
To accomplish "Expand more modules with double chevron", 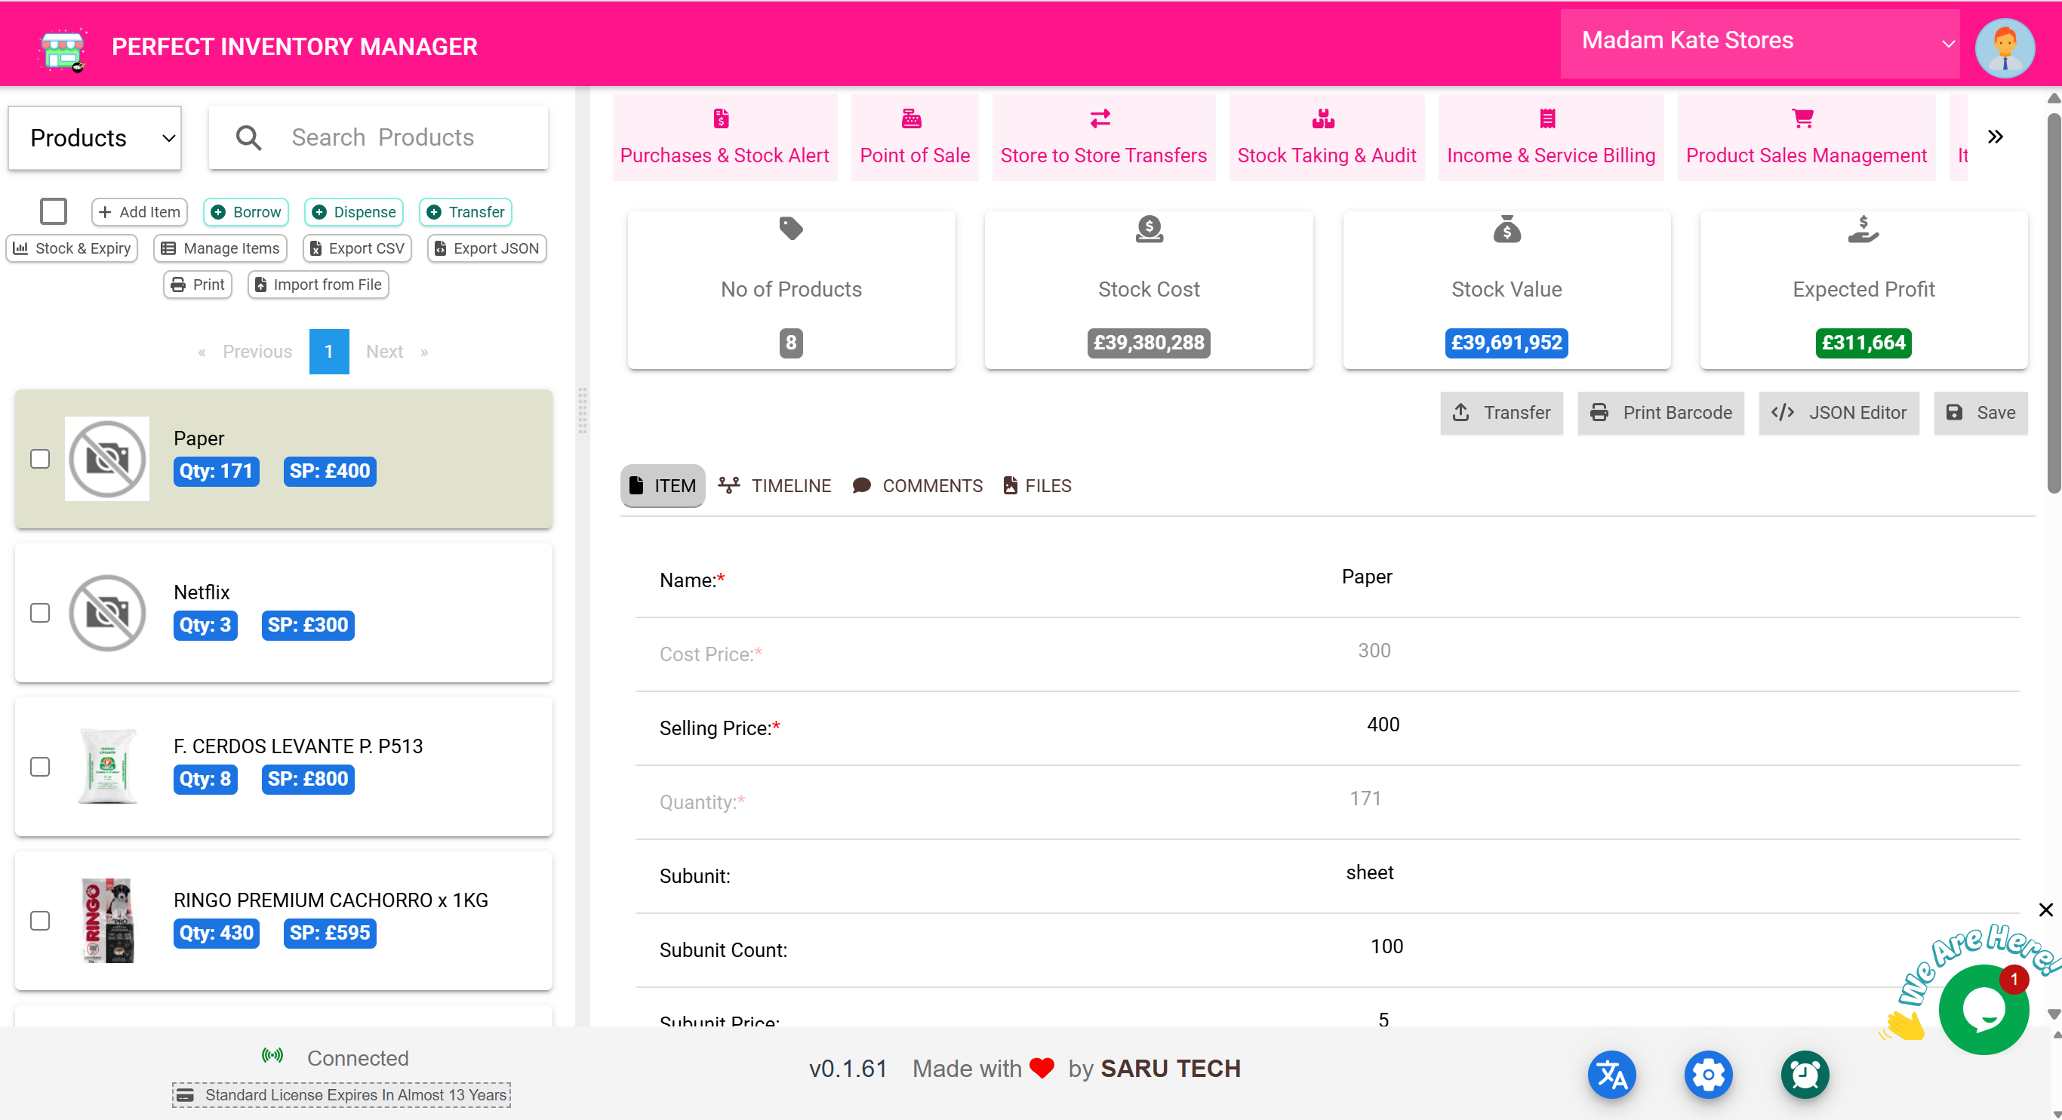I will [1995, 137].
